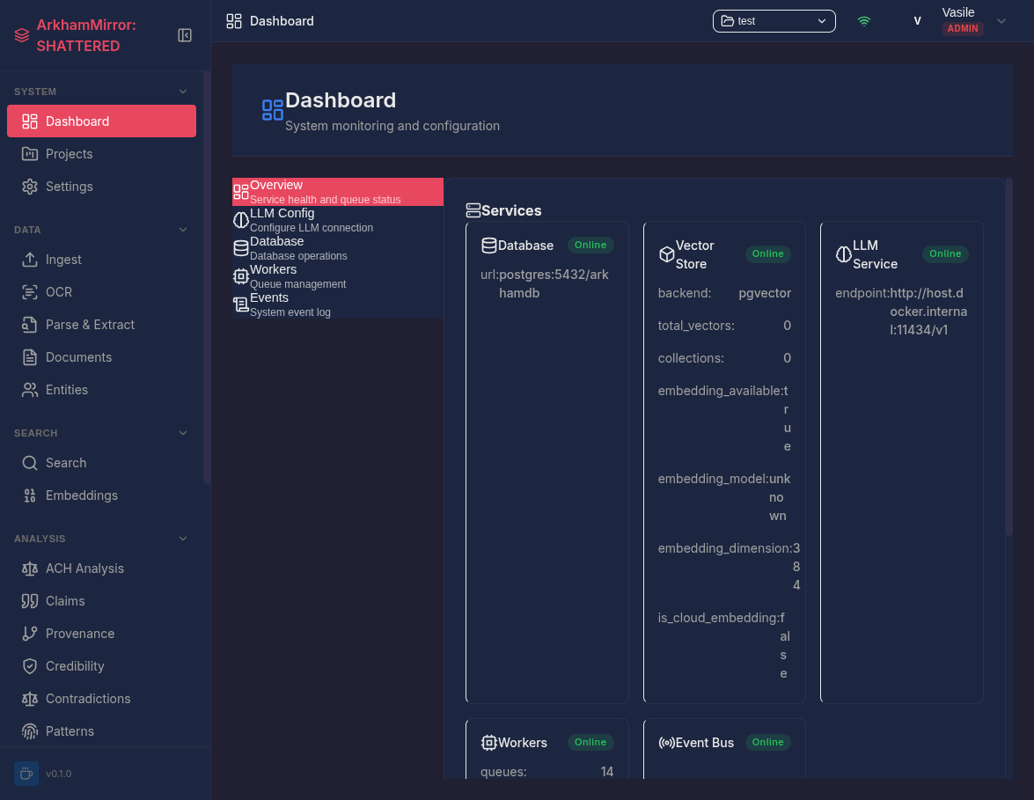Click the Event Bus Online badge
1034x800 pixels.
coord(767,743)
